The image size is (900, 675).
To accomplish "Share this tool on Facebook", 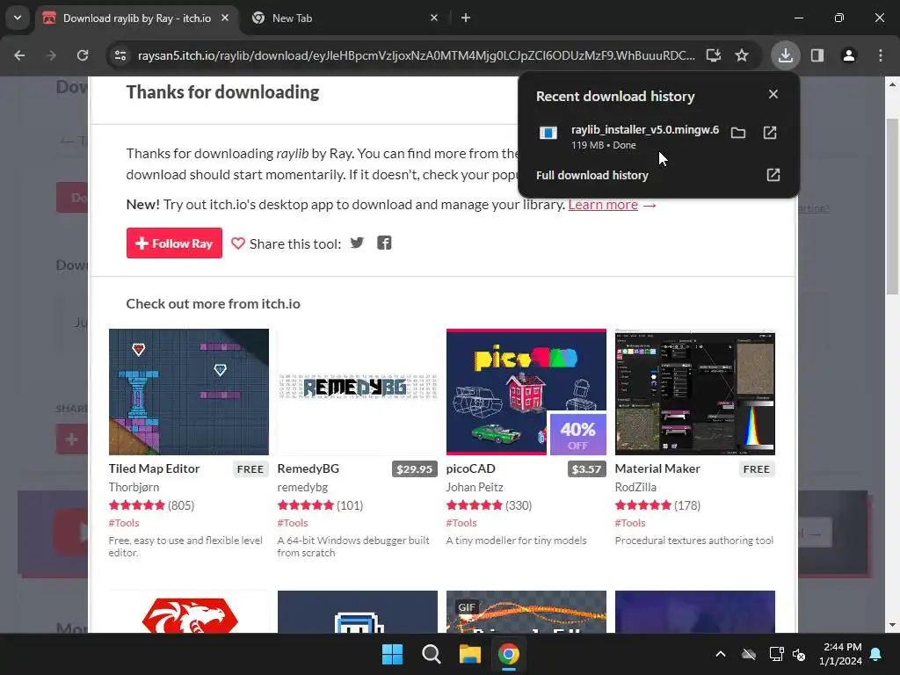I will click(384, 243).
